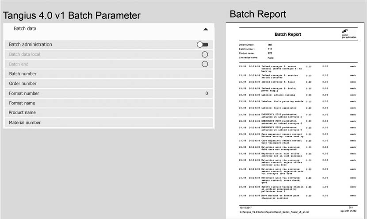The width and height of the screenshot is (367, 219).
Task: Click the report file path in footer
Action: pos(273,213)
